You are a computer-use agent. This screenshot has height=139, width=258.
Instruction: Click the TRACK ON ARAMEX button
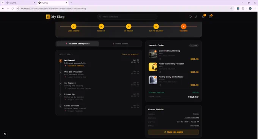point(173,132)
